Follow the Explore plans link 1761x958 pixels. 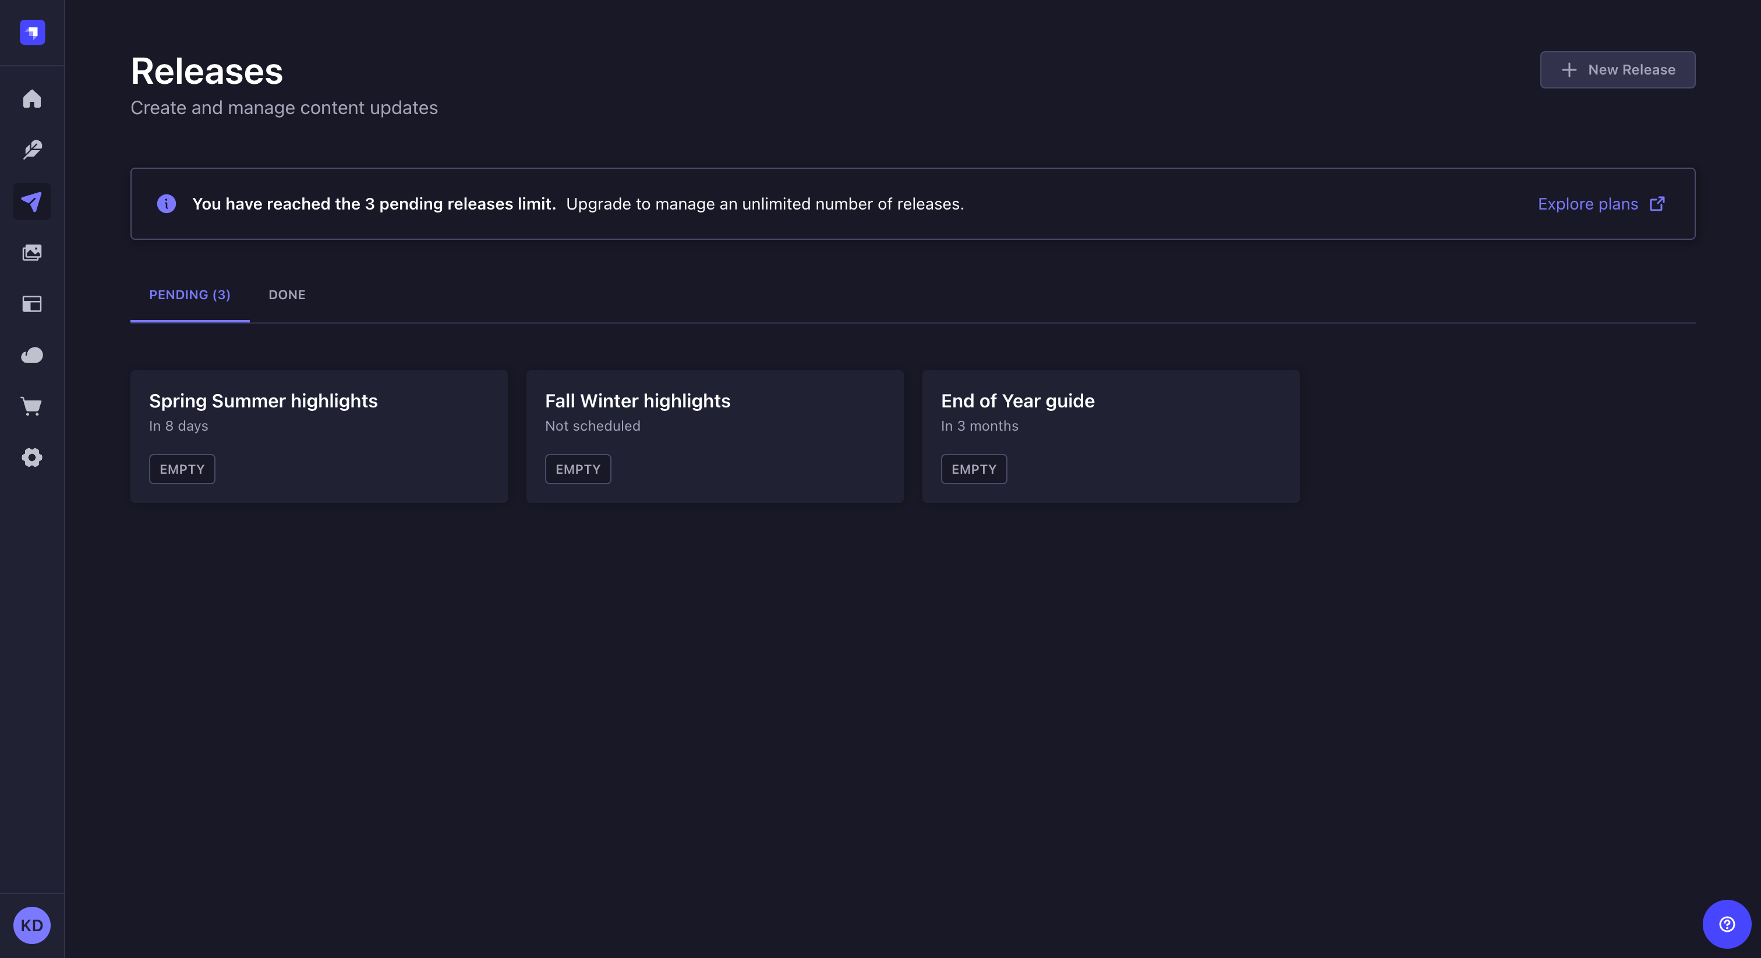click(1587, 204)
